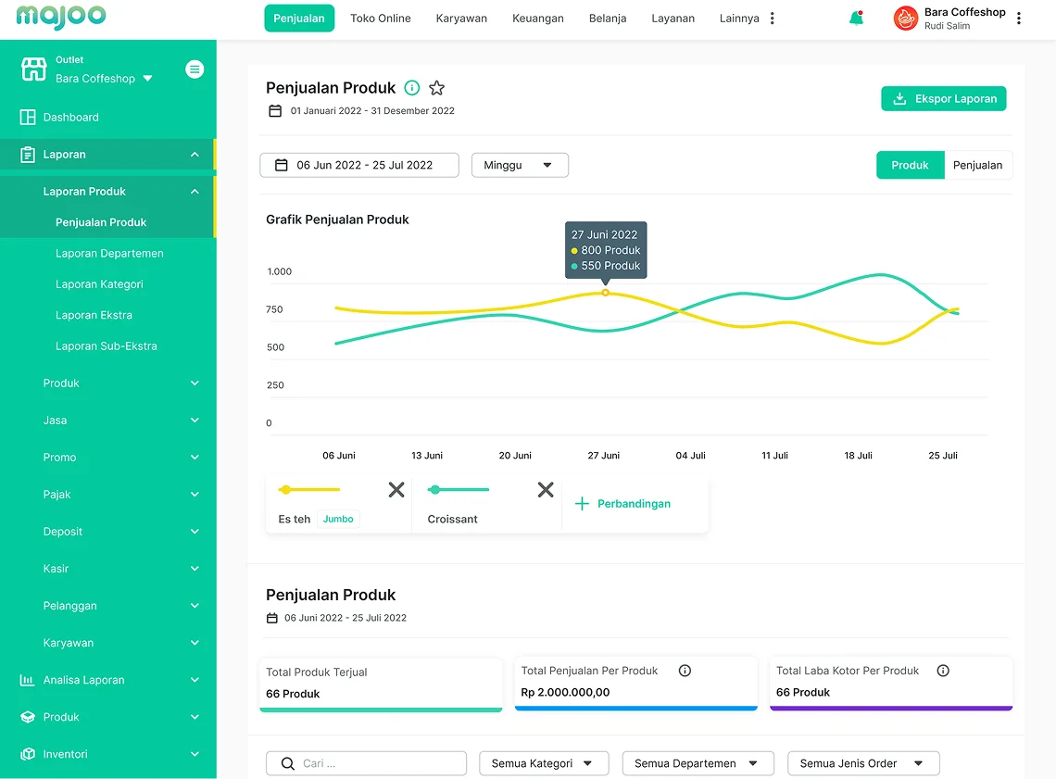Star the Penjualan Produk report as favorite
This screenshot has height=779, width=1056.
[x=436, y=88]
